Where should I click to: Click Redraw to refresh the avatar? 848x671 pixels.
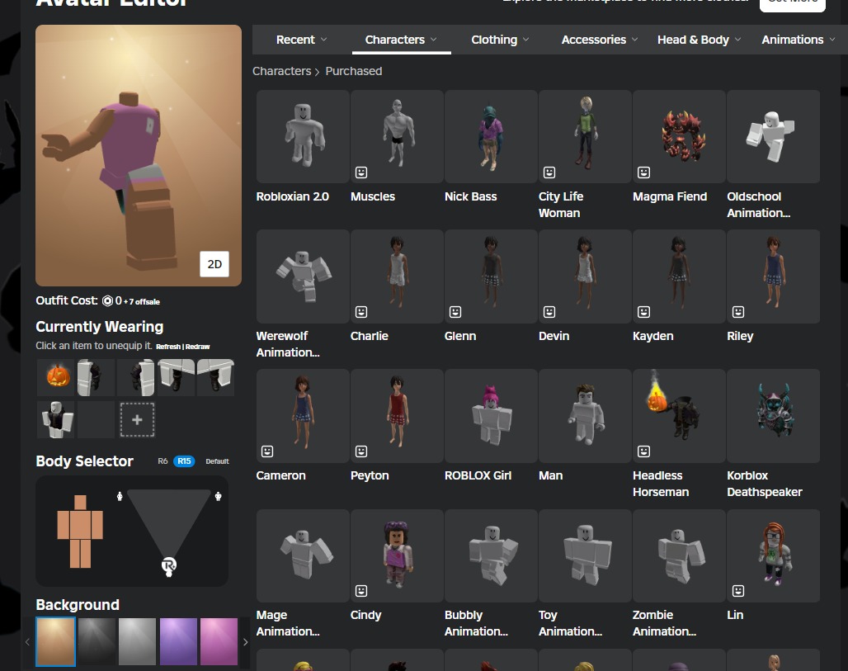[x=197, y=347]
